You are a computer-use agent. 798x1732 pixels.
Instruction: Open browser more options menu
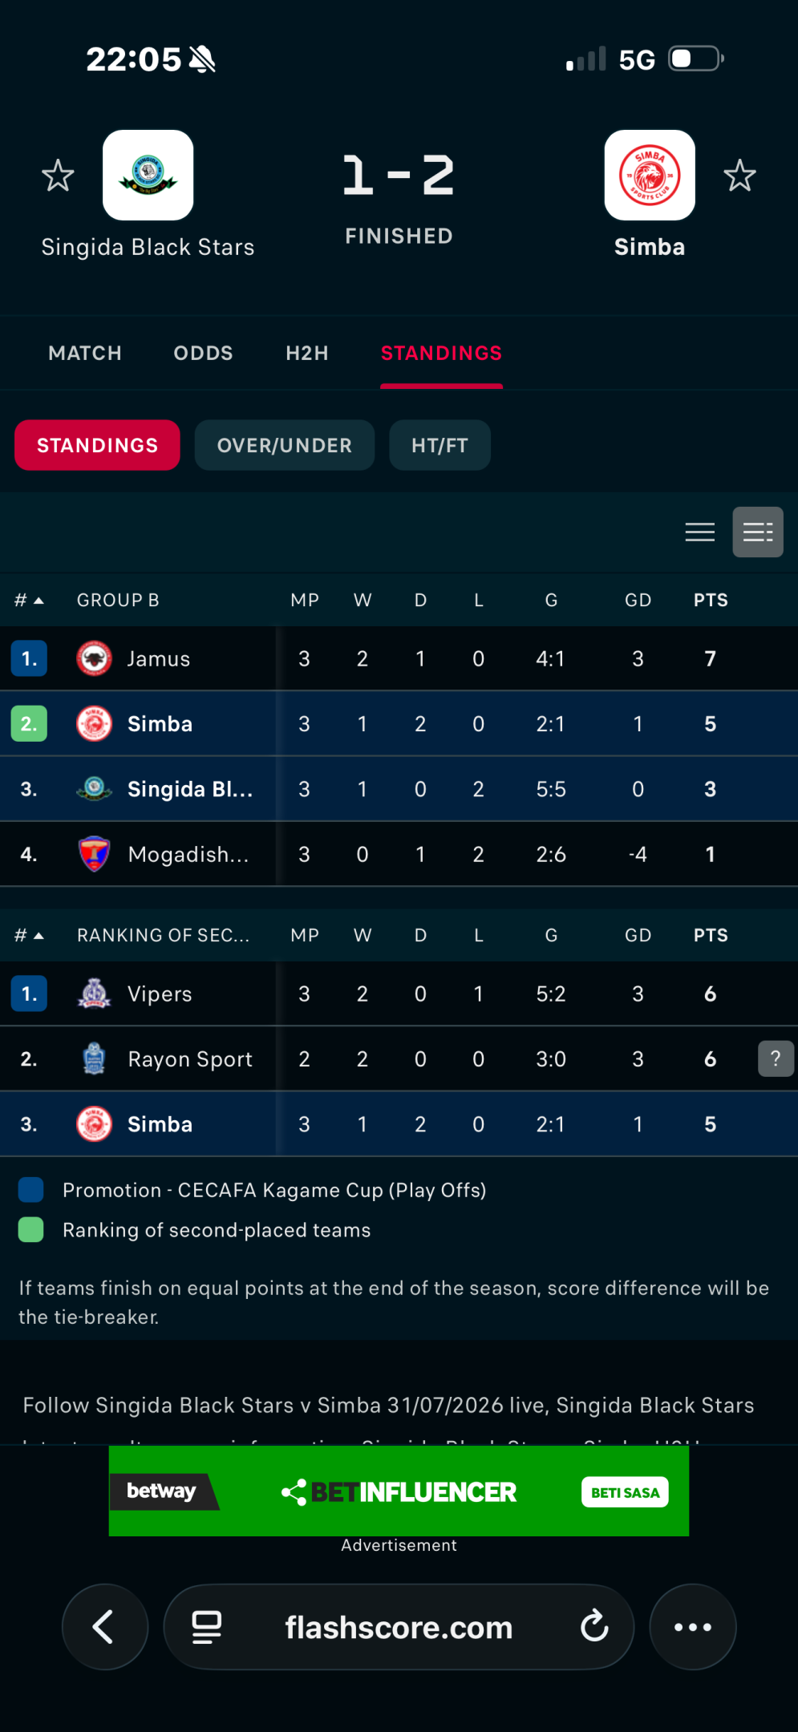[693, 1627]
